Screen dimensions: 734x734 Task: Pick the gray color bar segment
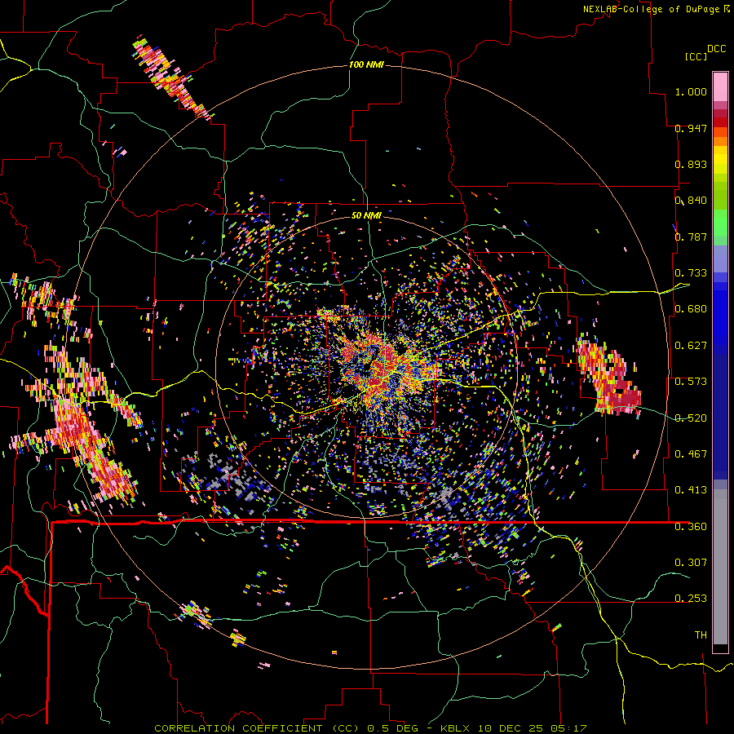coord(720,567)
